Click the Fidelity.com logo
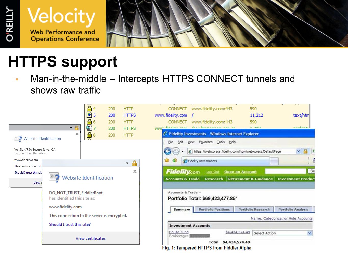The height and width of the screenshot is (261, 348). 183,172
